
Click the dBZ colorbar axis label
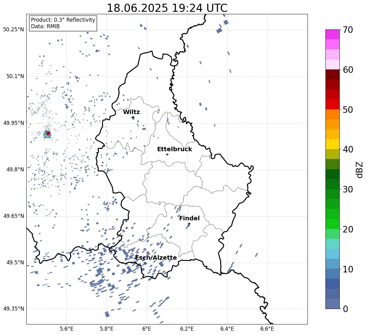[x=360, y=170]
